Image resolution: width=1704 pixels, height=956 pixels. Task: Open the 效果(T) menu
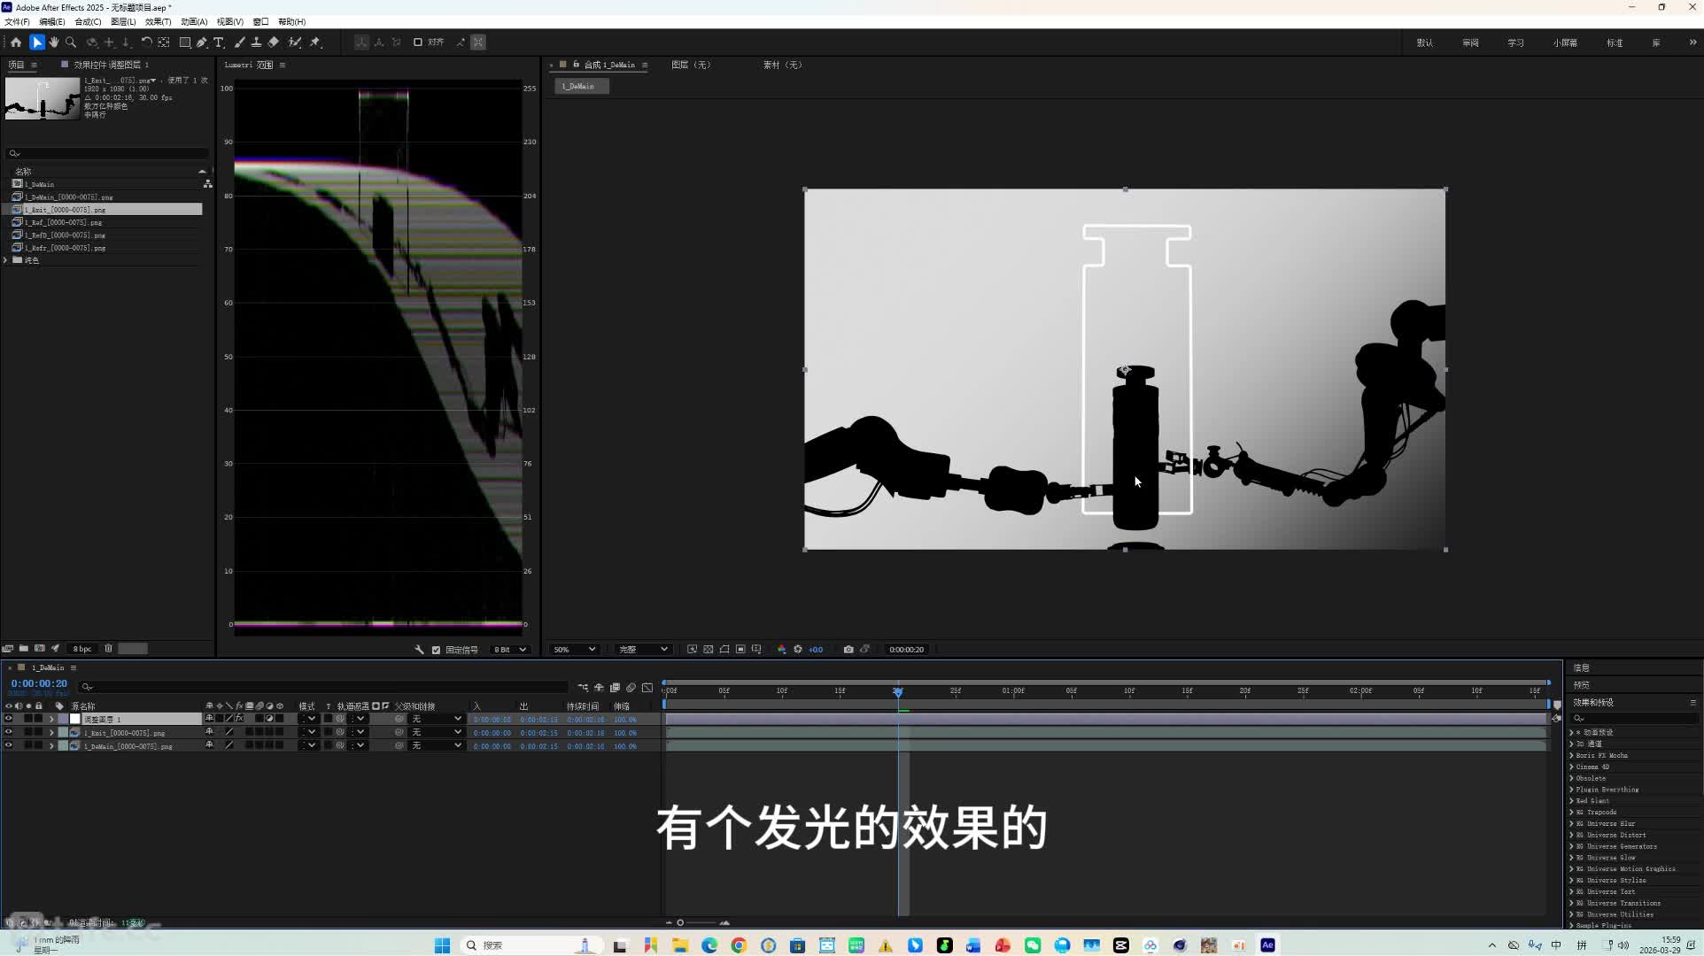tap(158, 21)
